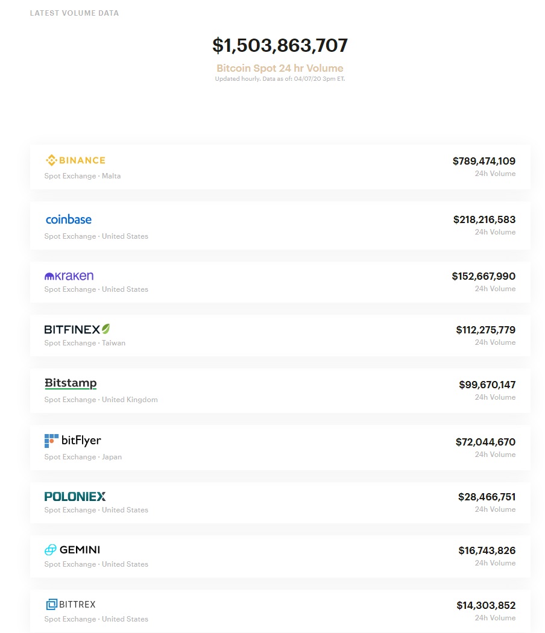Click Spot Exchange Malta under Binance
545x633 pixels.
(82, 176)
